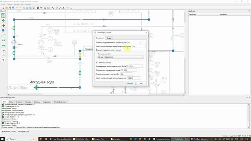Pick the red plus node tool
251x141 pixels.
[3, 25]
